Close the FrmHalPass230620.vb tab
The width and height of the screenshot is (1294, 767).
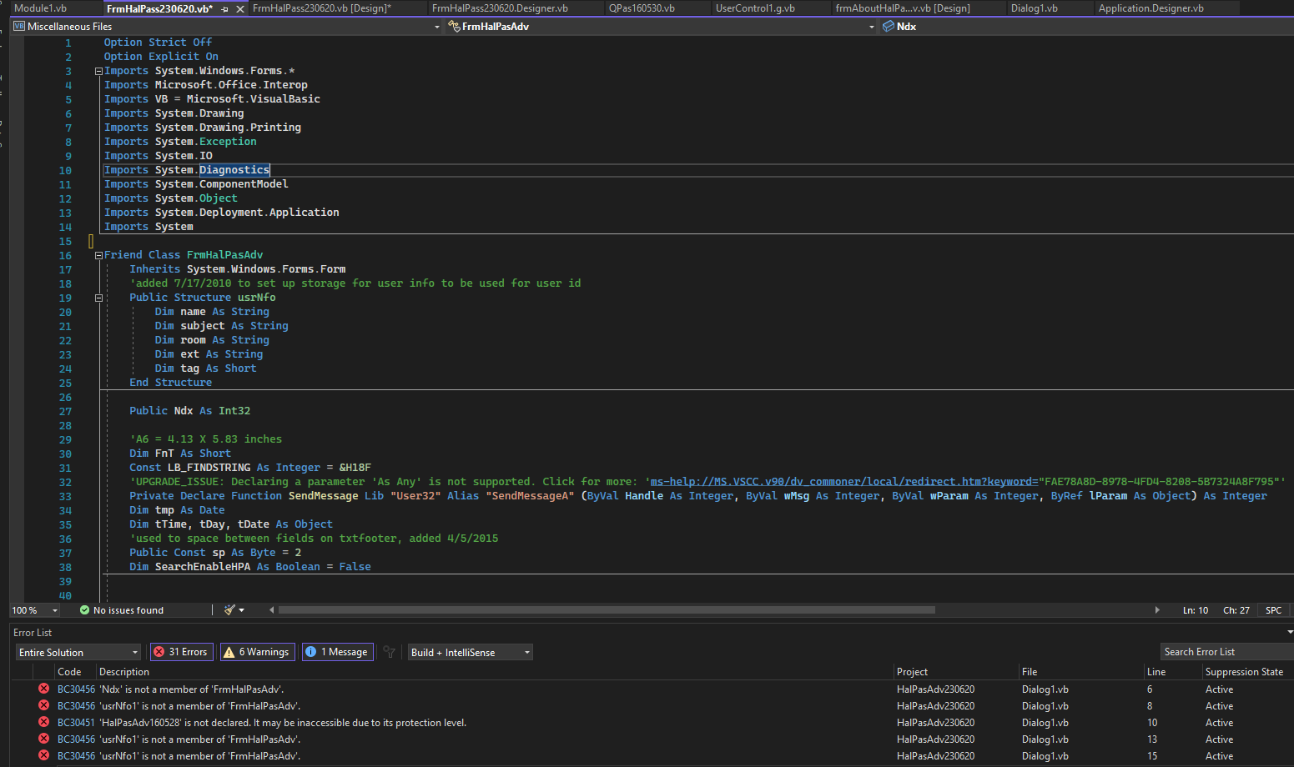coord(240,9)
